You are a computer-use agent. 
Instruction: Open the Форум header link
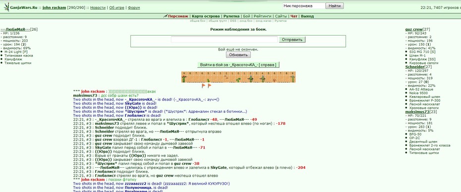click(134, 7)
